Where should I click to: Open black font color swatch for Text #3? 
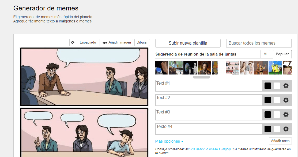[x=267, y=115]
